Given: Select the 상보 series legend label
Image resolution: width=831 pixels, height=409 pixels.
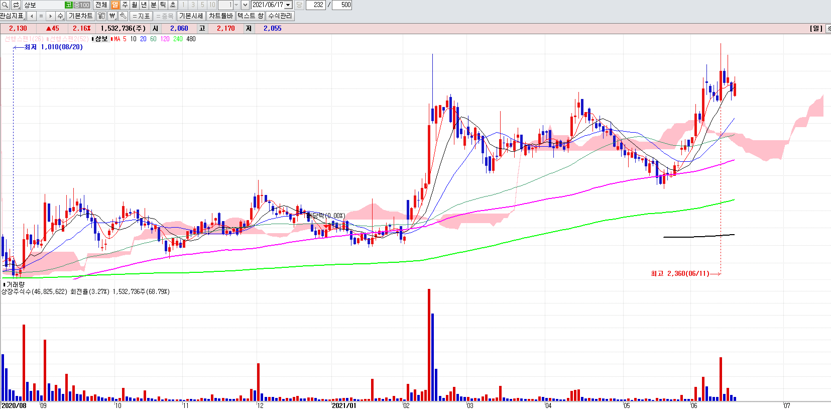Looking at the screenshot, I should coord(101,39).
